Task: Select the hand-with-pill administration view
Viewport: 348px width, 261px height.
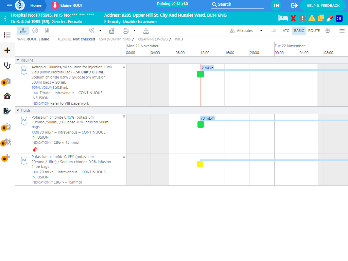Action: pyautogui.click(x=23, y=31)
